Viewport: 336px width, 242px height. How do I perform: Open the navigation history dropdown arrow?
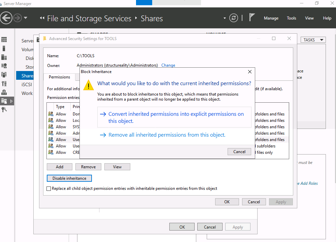26,18
